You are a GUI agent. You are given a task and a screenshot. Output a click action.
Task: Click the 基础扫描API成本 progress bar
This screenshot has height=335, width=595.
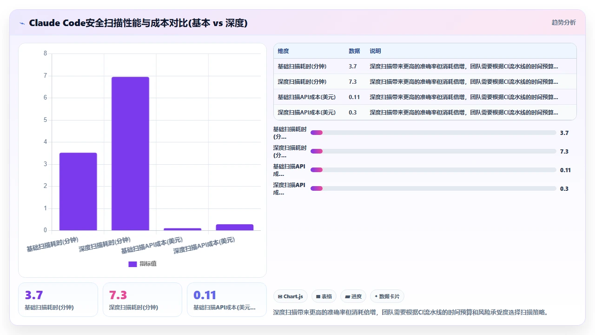pyautogui.click(x=433, y=170)
